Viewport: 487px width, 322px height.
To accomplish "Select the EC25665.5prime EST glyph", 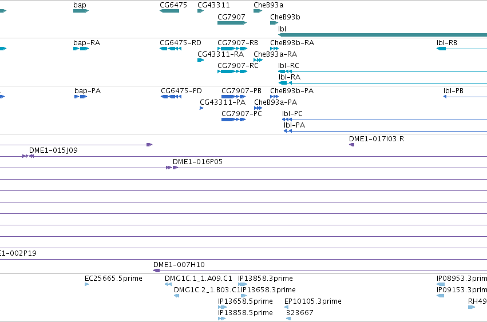I will (x=86, y=284).
